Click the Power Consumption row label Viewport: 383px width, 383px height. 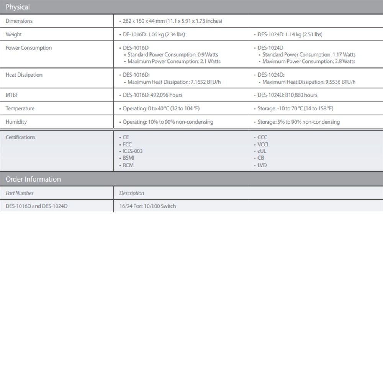point(28,48)
